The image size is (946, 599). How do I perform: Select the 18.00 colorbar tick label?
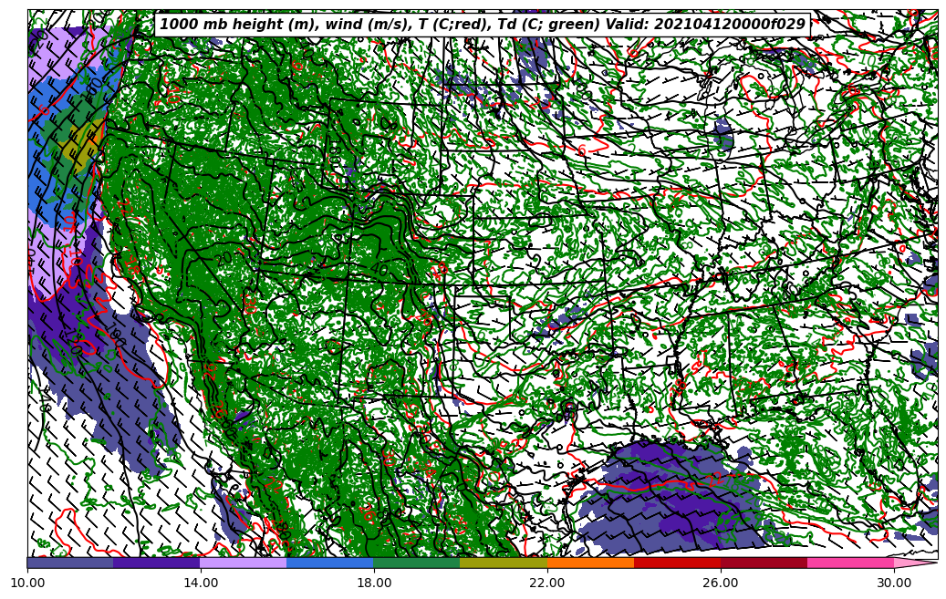tap(374, 583)
